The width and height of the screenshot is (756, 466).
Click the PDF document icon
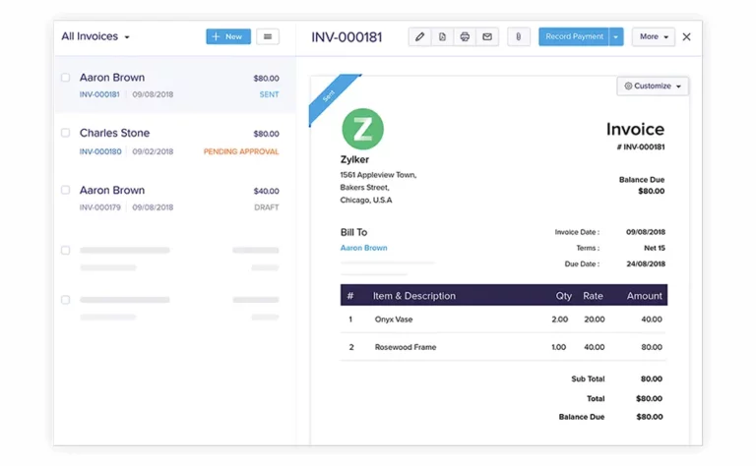coord(442,37)
